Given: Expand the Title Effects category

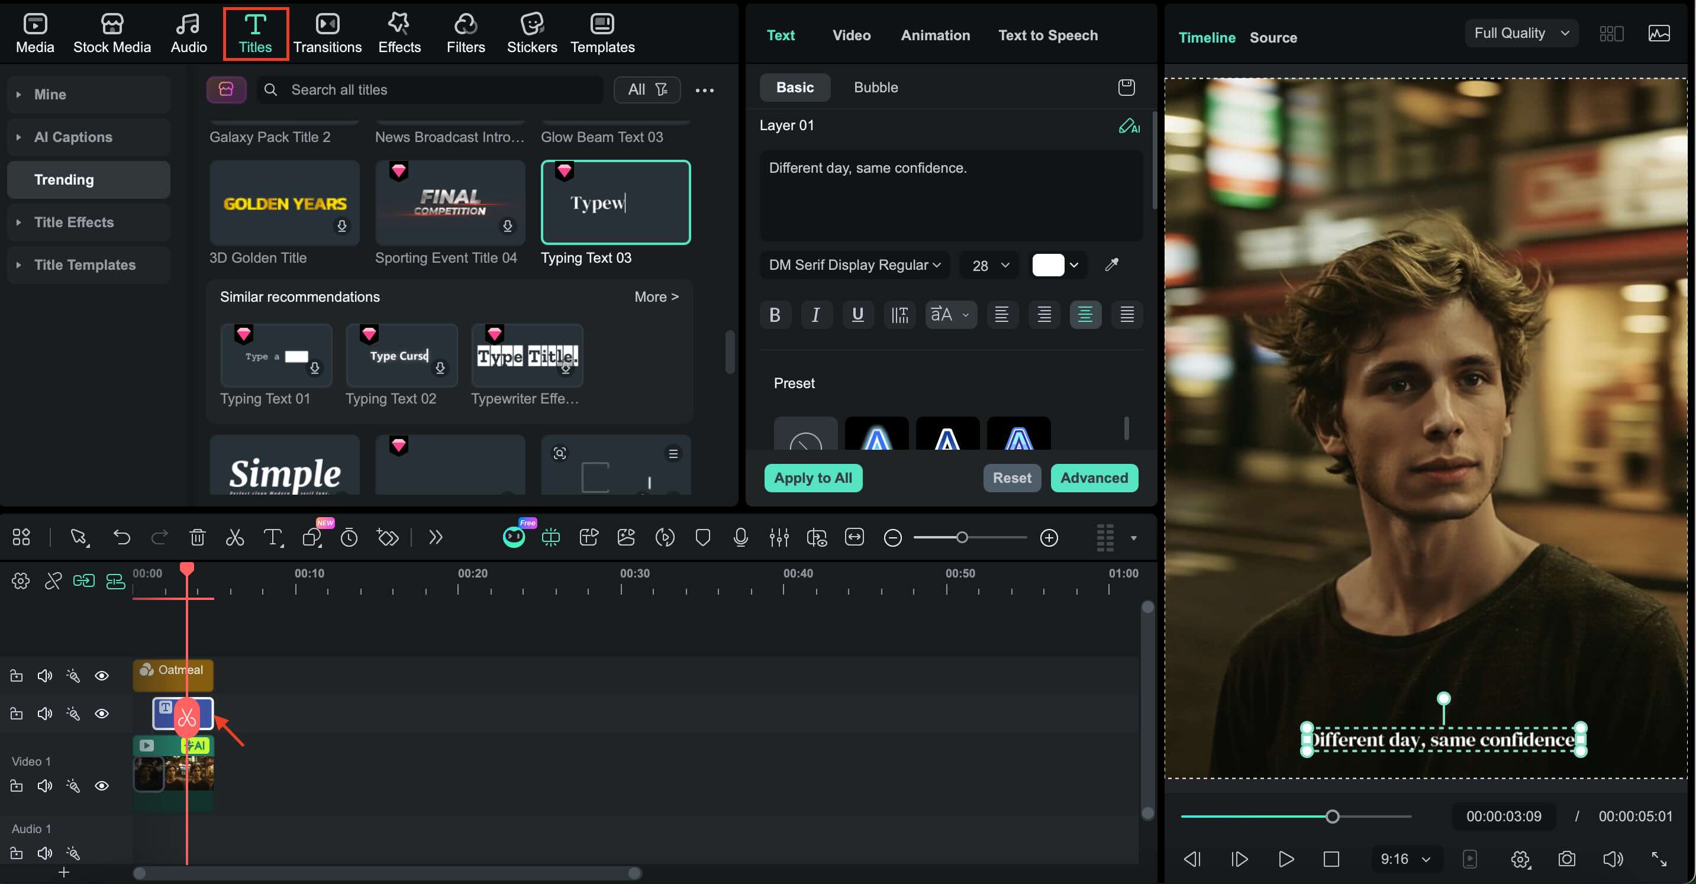Looking at the screenshot, I should [74, 222].
